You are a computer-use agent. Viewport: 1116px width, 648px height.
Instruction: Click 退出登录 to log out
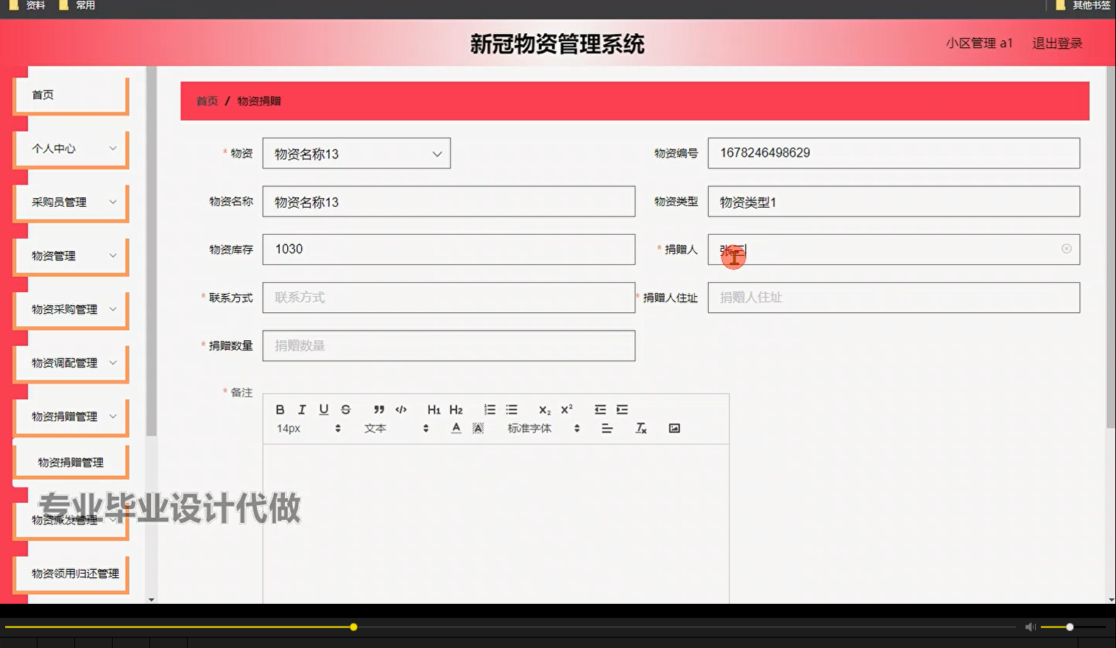pos(1056,43)
